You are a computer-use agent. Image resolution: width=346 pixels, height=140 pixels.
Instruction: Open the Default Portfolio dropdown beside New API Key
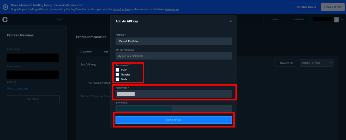pyautogui.click(x=317, y=63)
